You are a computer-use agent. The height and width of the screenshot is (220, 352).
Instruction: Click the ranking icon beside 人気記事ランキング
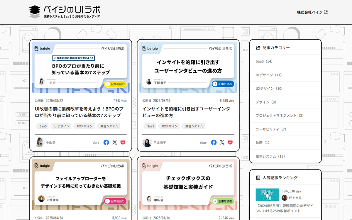(x=258, y=177)
